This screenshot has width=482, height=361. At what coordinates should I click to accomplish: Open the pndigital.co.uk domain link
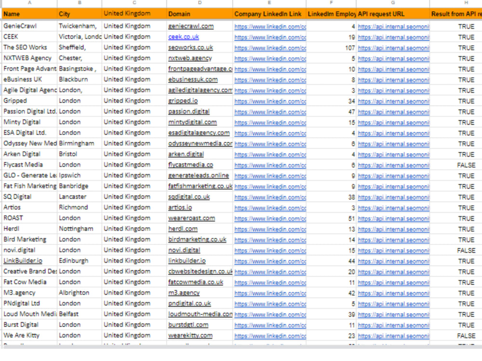tap(189, 304)
